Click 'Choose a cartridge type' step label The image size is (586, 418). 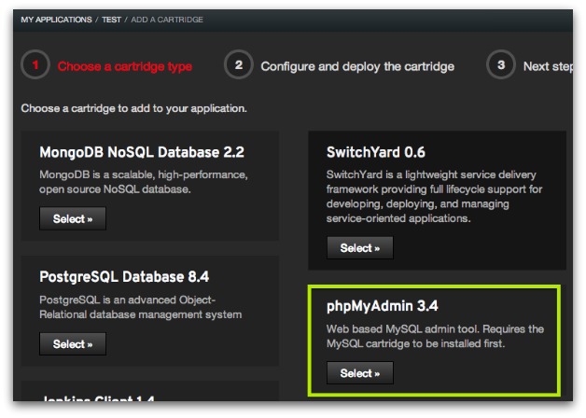coord(125,66)
